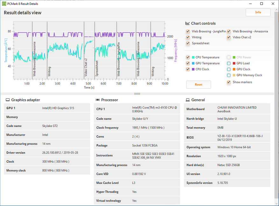
Task: Click the General laptop icon
Action: point(188,100)
